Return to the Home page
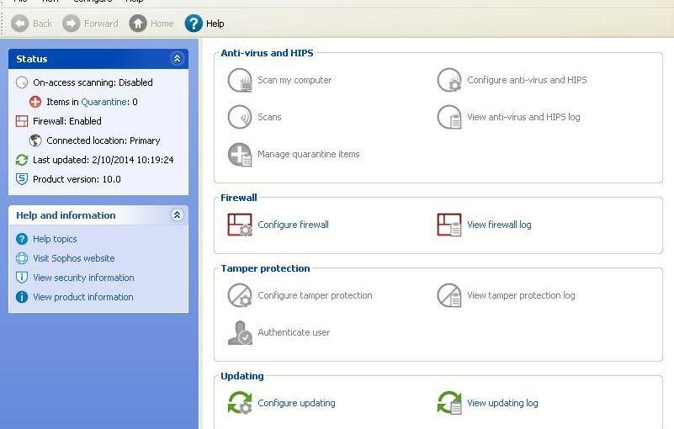The width and height of the screenshot is (674, 429). 151,24
